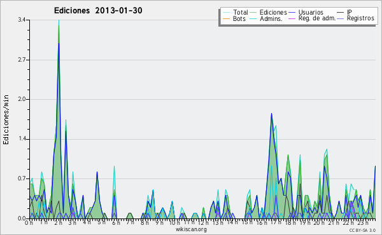
Task: Click the 3.4 y-axis value label
Action: (22, 20)
